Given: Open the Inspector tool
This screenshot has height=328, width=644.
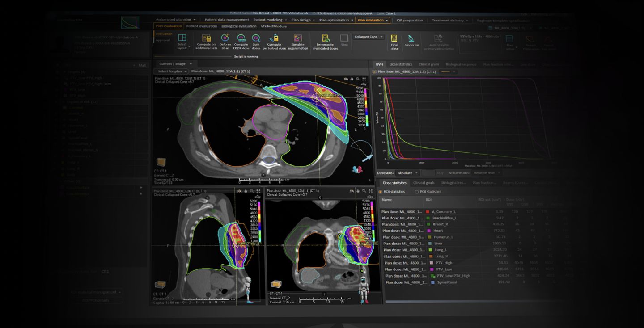Looking at the screenshot, I should pos(411,39).
